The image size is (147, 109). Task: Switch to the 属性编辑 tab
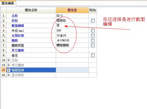(x=8, y=3)
